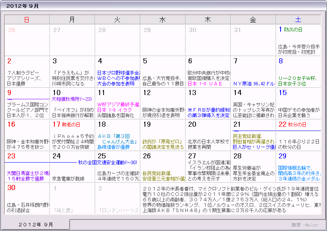This screenshot has width=327, height=231.
Task: Click ブラームス国際コンクール entry on day 9
Action: coord(27,110)
